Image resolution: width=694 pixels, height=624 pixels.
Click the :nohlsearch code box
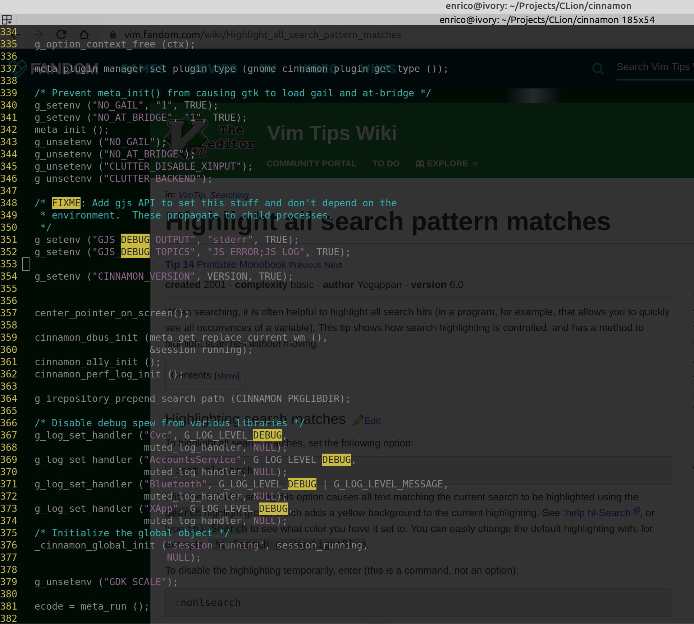418,603
